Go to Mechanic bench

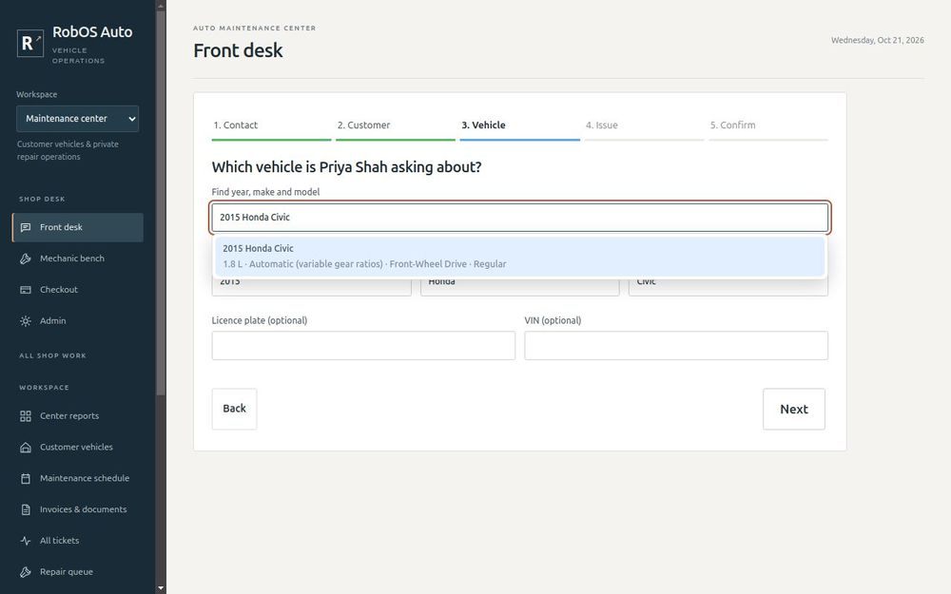78,259
